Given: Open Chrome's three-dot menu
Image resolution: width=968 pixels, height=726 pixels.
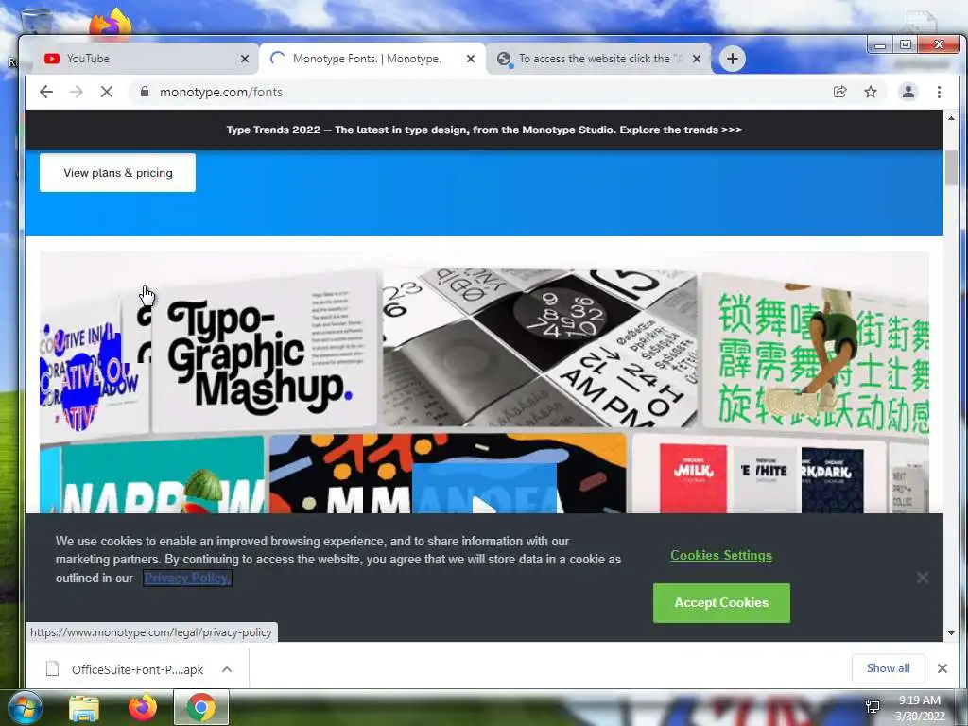Looking at the screenshot, I should [939, 92].
